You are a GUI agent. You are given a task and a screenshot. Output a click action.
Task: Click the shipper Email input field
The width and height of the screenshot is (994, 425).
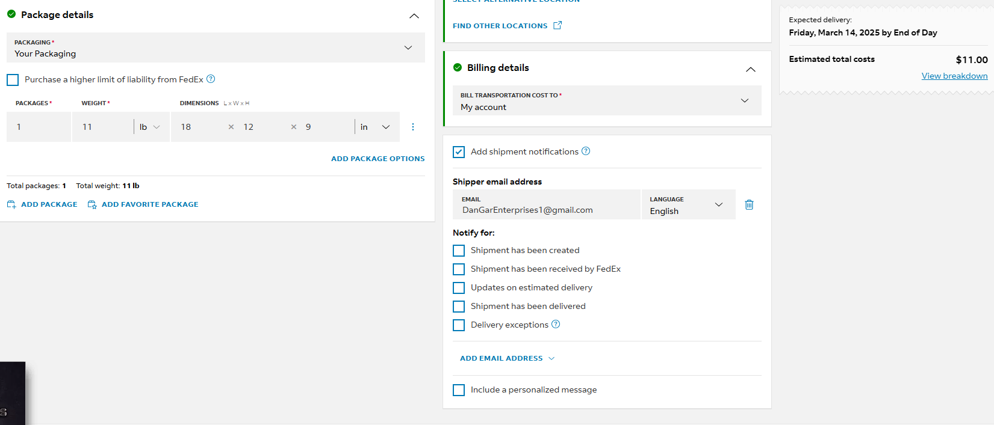547,204
